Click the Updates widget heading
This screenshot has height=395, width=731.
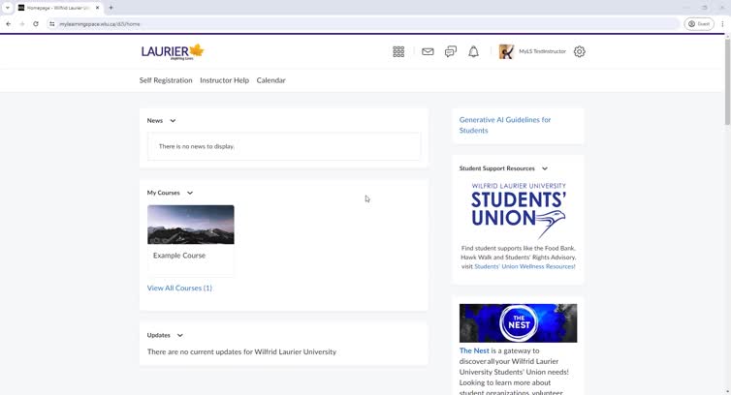point(158,335)
